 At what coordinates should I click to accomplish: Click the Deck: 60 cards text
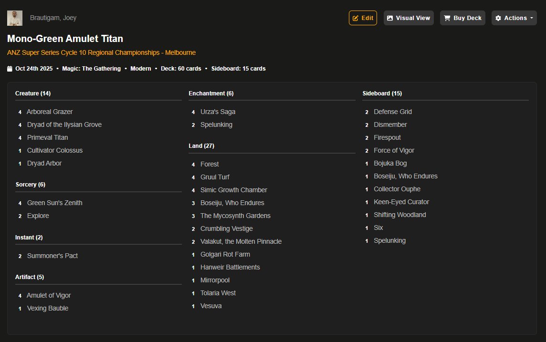click(x=181, y=69)
